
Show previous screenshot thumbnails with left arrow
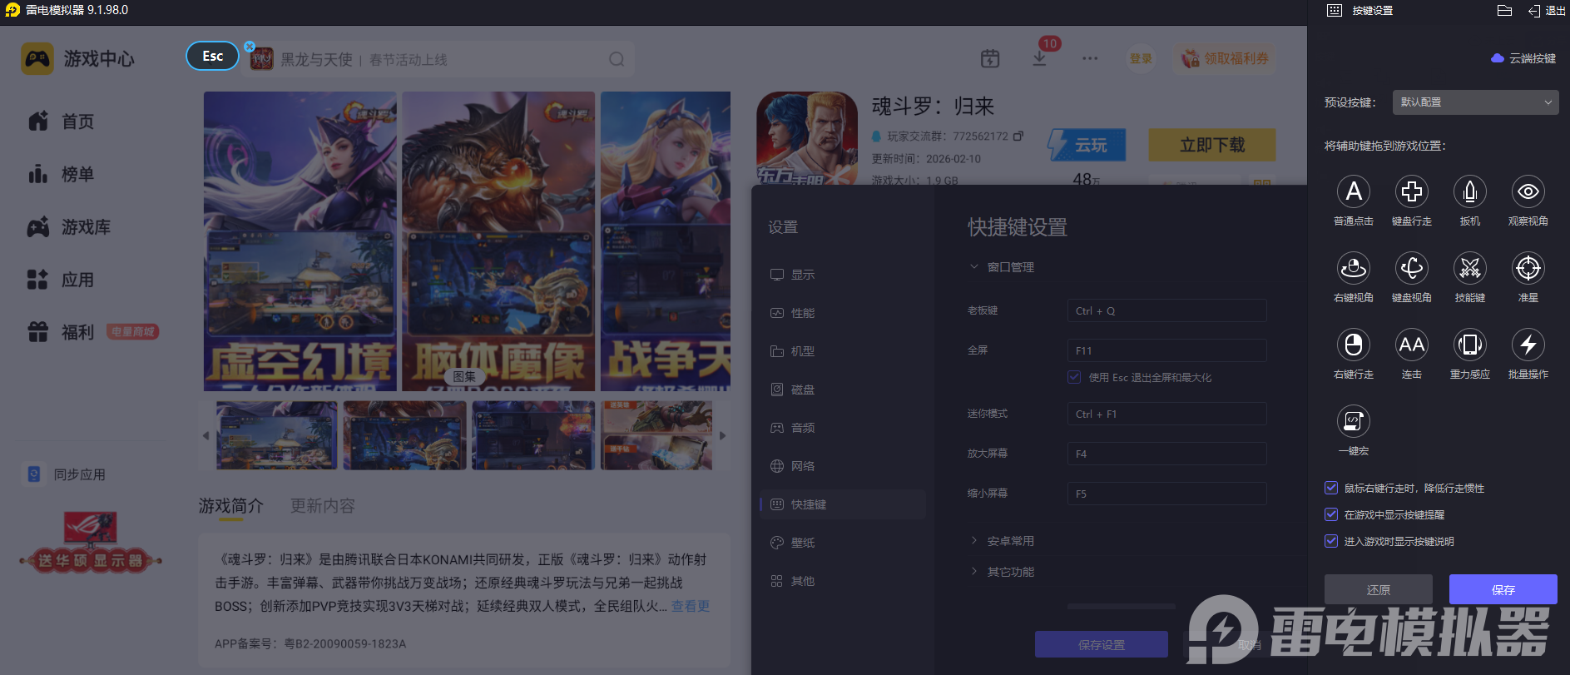pos(206,435)
